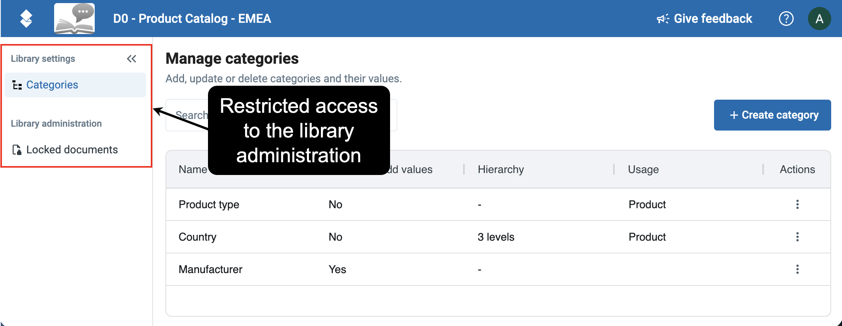Select the Country row name

(197, 237)
